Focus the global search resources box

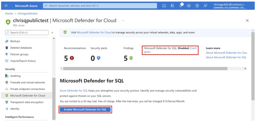click(x=100, y=6)
